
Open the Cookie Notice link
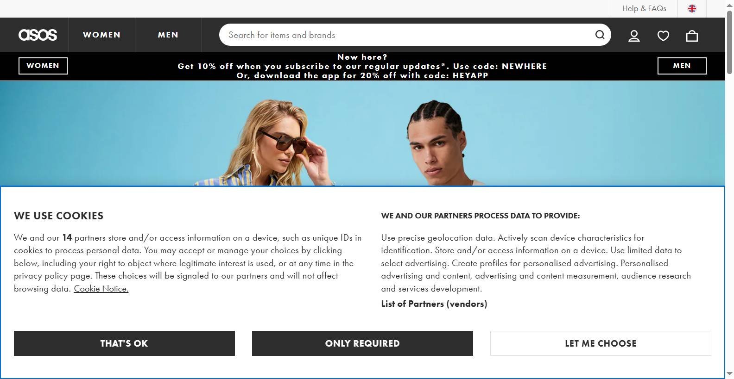coord(101,289)
